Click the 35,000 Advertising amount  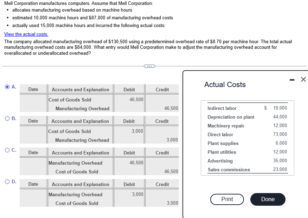(x=280, y=160)
